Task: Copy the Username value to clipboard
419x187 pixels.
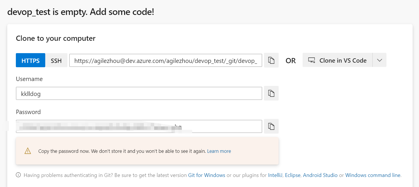Action: (271, 93)
